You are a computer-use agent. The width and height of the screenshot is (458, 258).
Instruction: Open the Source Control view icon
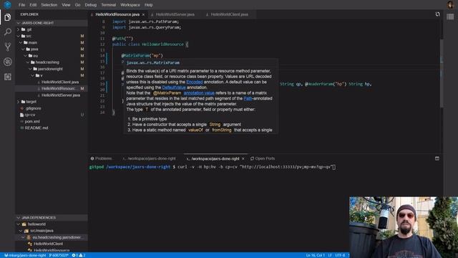tap(8, 47)
